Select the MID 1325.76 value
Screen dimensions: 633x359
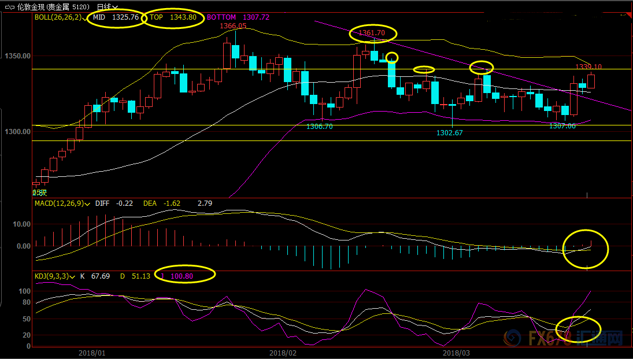pyautogui.click(x=116, y=17)
